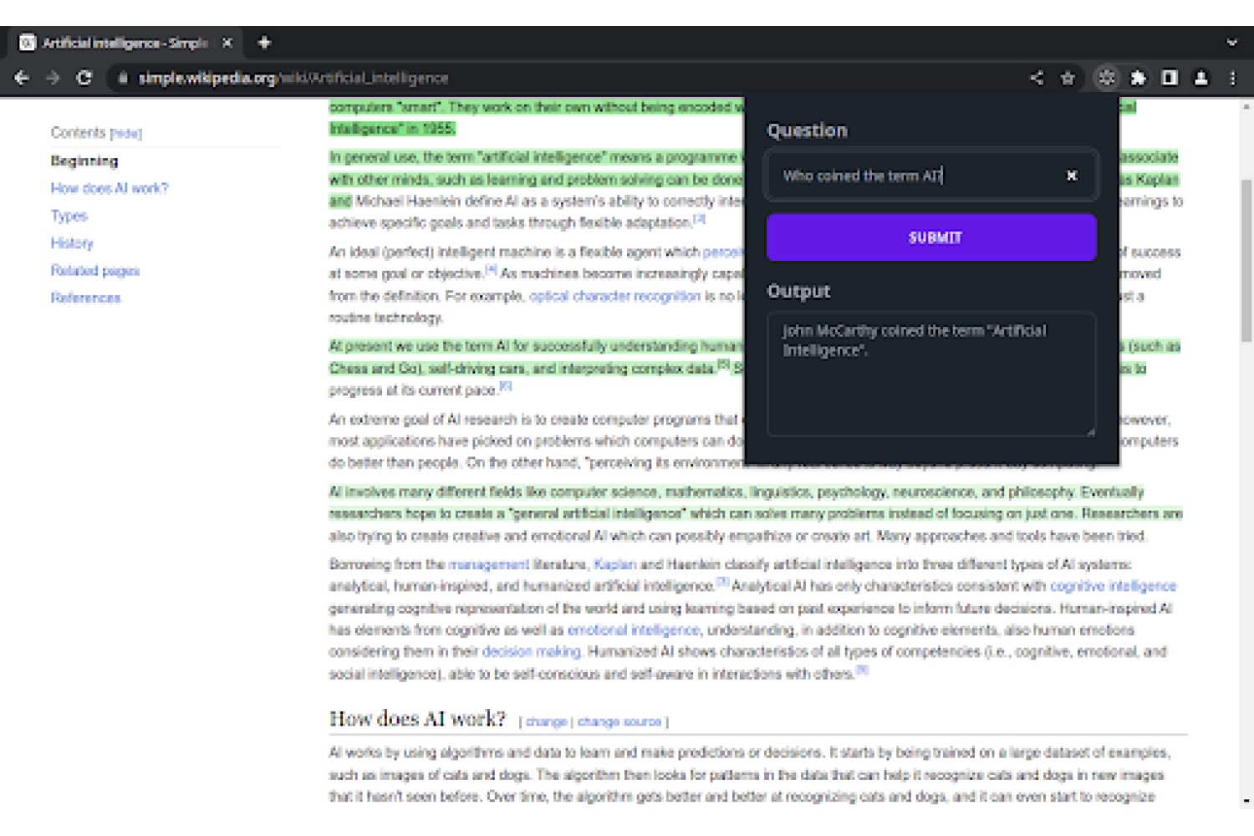This screenshot has height=836, width=1254.
Task: Go to Beginning in Contents
Action: pyautogui.click(x=84, y=161)
